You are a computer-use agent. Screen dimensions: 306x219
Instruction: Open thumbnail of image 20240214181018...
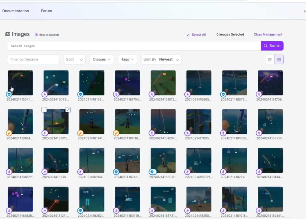[235, 199]
